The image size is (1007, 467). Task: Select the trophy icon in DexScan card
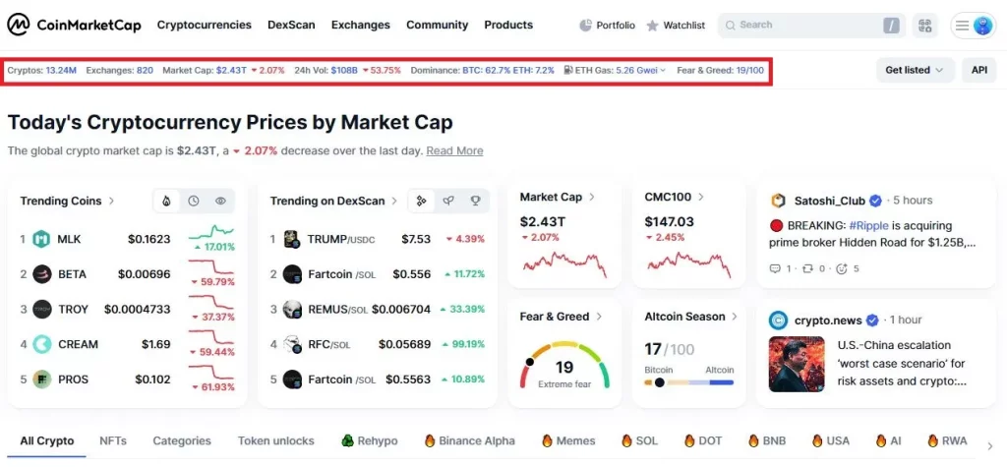click(x=475, y=202)
